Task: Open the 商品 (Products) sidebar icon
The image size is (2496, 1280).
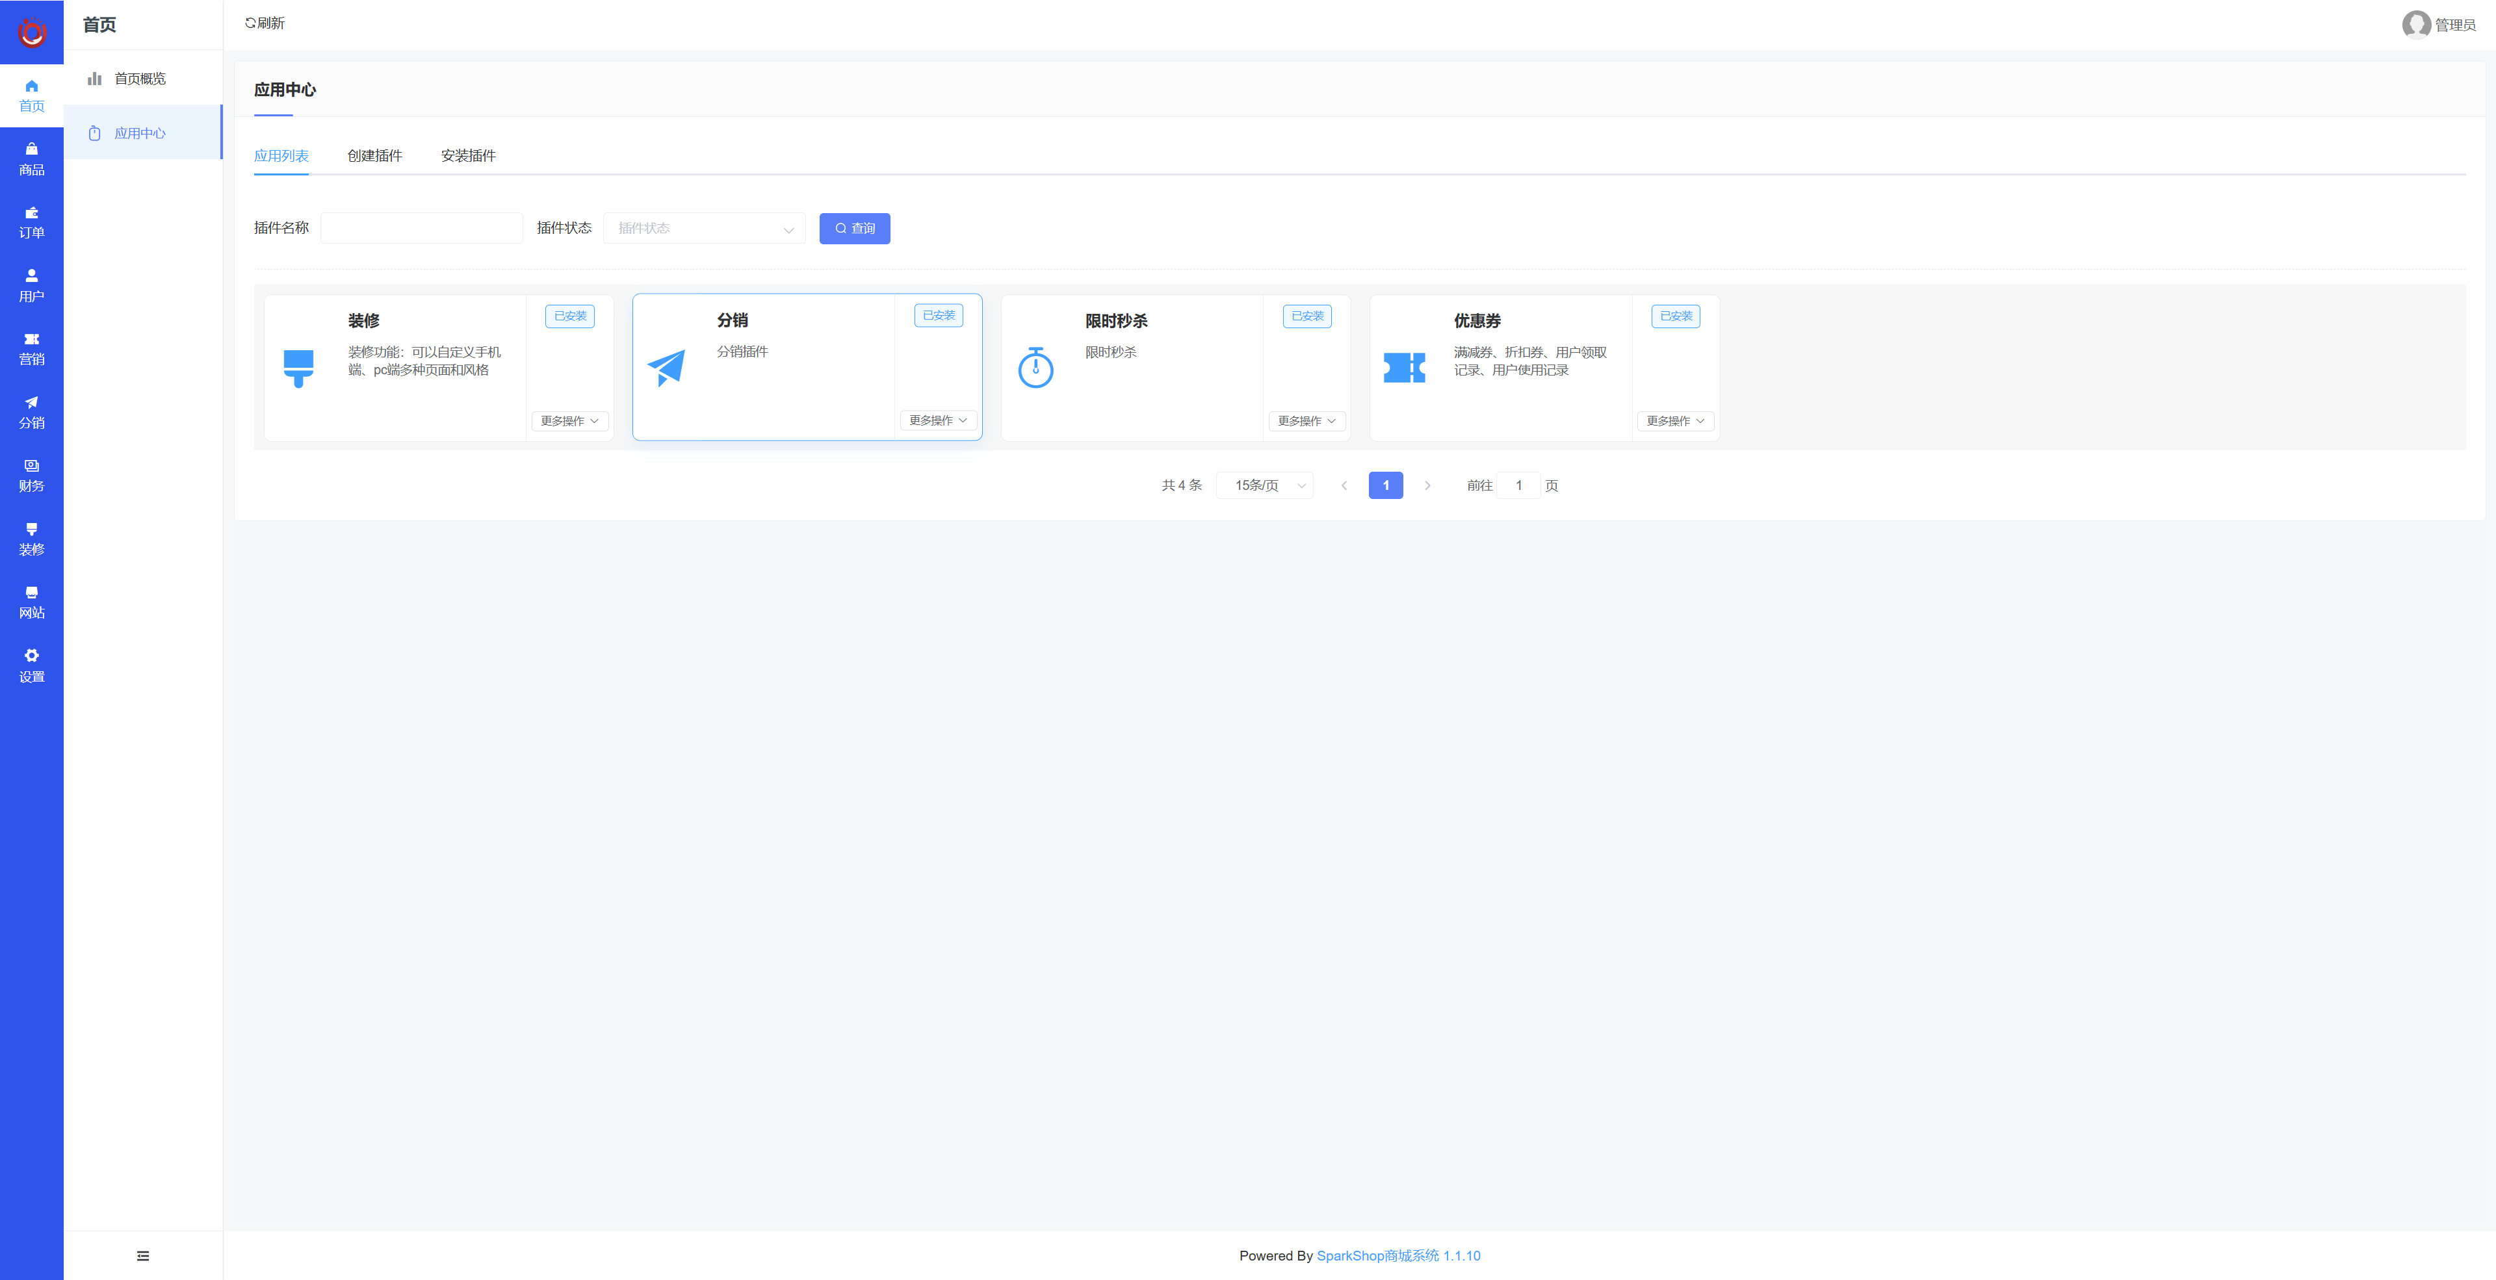Action: click(x=31, y=159)
